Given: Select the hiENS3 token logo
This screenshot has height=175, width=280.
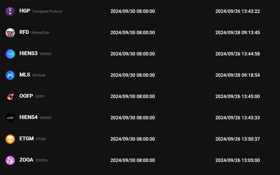Looking at the screenshot, I should coord(10,54).
